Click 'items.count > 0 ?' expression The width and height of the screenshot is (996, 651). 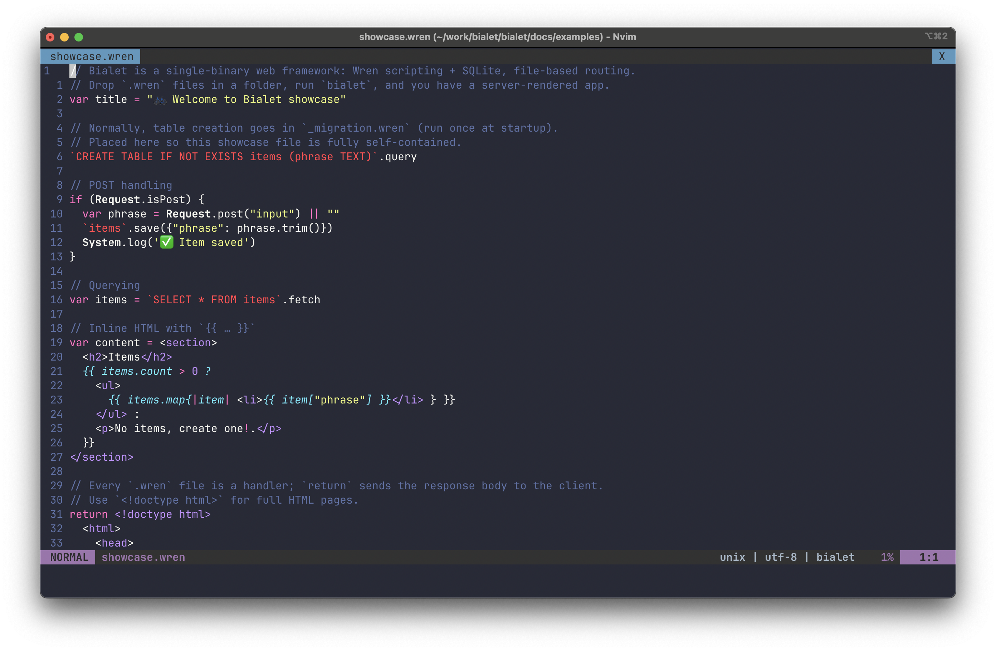pos(156,372)
